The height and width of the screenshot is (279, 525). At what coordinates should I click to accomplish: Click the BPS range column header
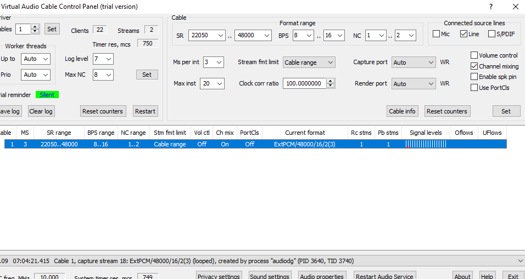coord(101,133)
